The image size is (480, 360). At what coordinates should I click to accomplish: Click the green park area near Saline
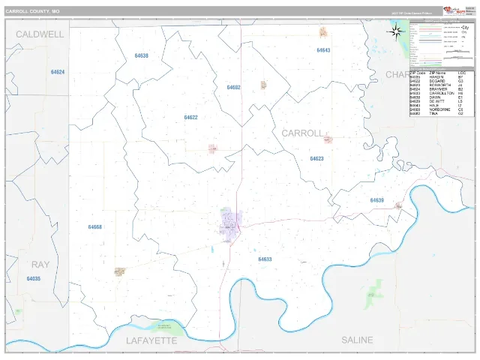point(373,294)
